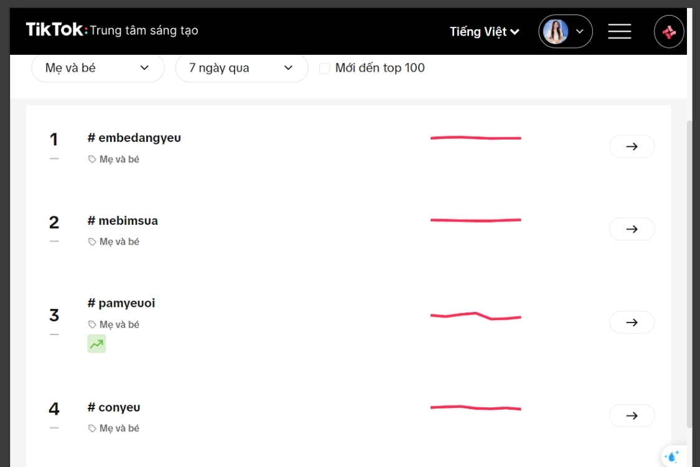Open the Mẹ và bé category dropdown
Image resolution: width=700 pixels, height=467 pixels.
coord(98,68)
